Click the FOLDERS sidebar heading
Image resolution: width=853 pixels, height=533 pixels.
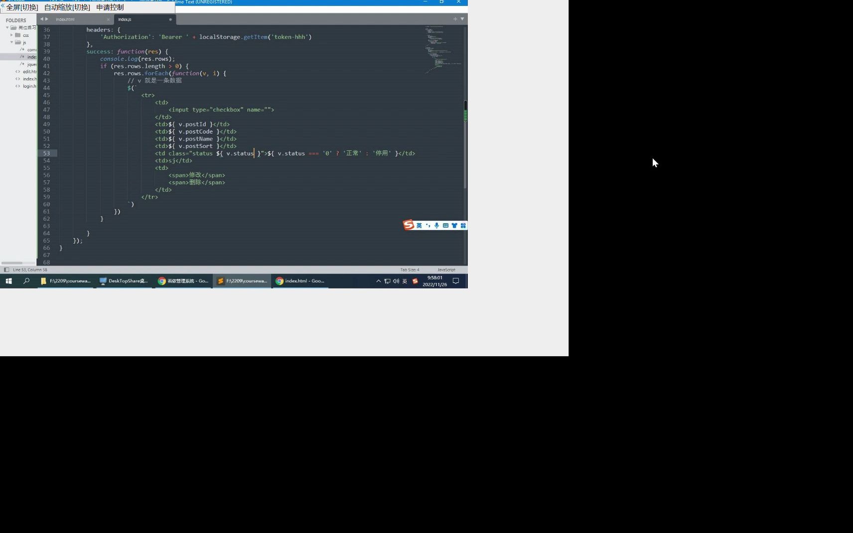coord(16,20)
